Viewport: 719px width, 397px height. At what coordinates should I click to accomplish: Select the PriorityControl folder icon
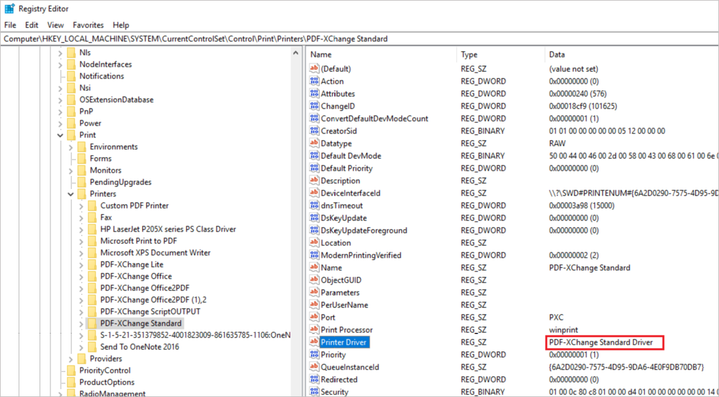pyautogui.click(x=71, y=370)
